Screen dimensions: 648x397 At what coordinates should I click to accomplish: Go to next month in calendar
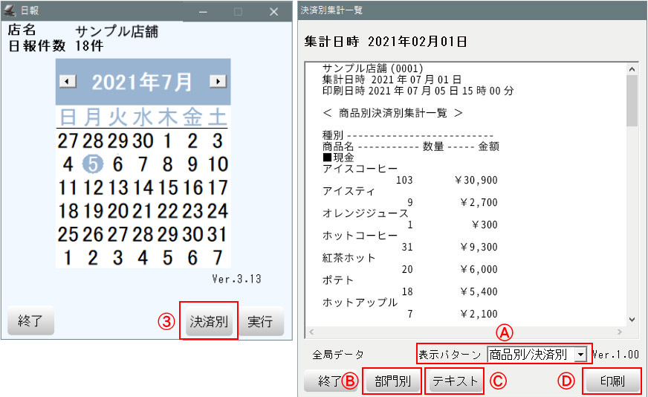[x=218, y=82]
